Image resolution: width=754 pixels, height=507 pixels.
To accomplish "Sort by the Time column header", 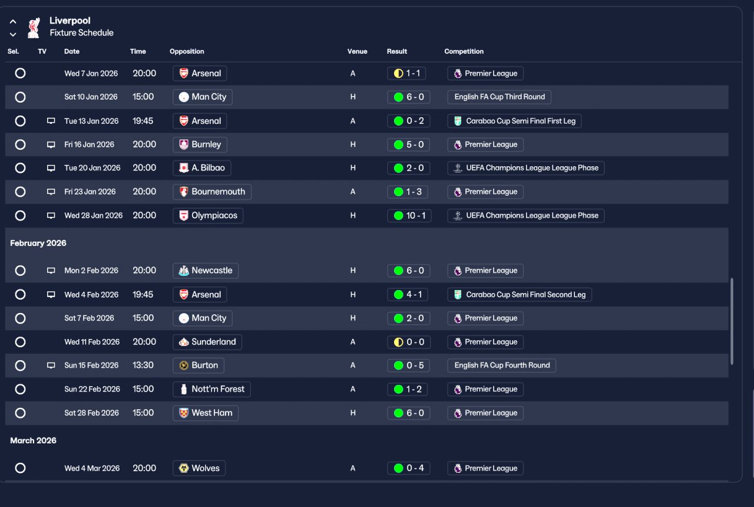I will (138, 51).
